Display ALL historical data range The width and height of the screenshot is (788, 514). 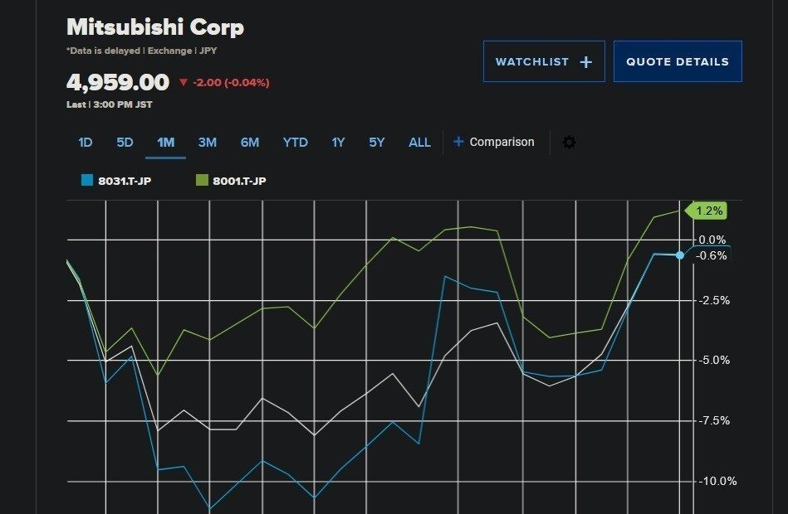pos(419,143)
